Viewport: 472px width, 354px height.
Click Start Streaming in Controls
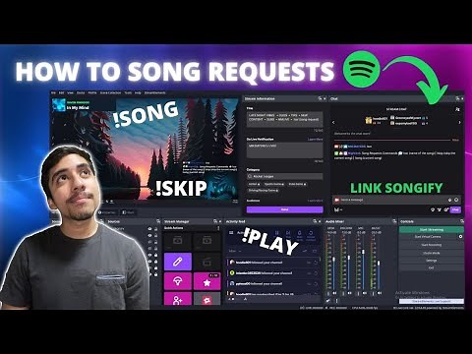click(432, 229)
